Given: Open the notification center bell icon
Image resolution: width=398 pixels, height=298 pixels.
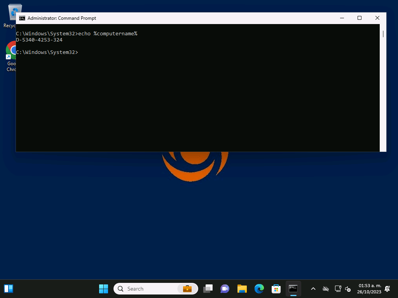Looking at the screenshot, I should [387, 289].
